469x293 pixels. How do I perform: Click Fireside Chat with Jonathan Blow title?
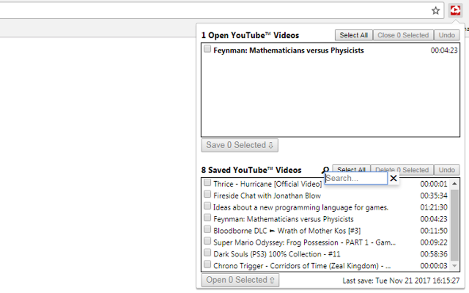(x=267, y=196)
